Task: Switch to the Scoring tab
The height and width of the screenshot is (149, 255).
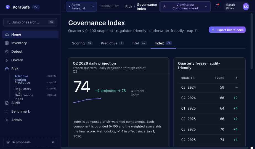Action: point(82,43)
